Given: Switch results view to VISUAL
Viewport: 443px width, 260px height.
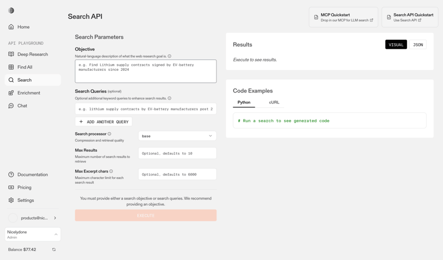Looking at the screenshot, I should tap(396, 45).
